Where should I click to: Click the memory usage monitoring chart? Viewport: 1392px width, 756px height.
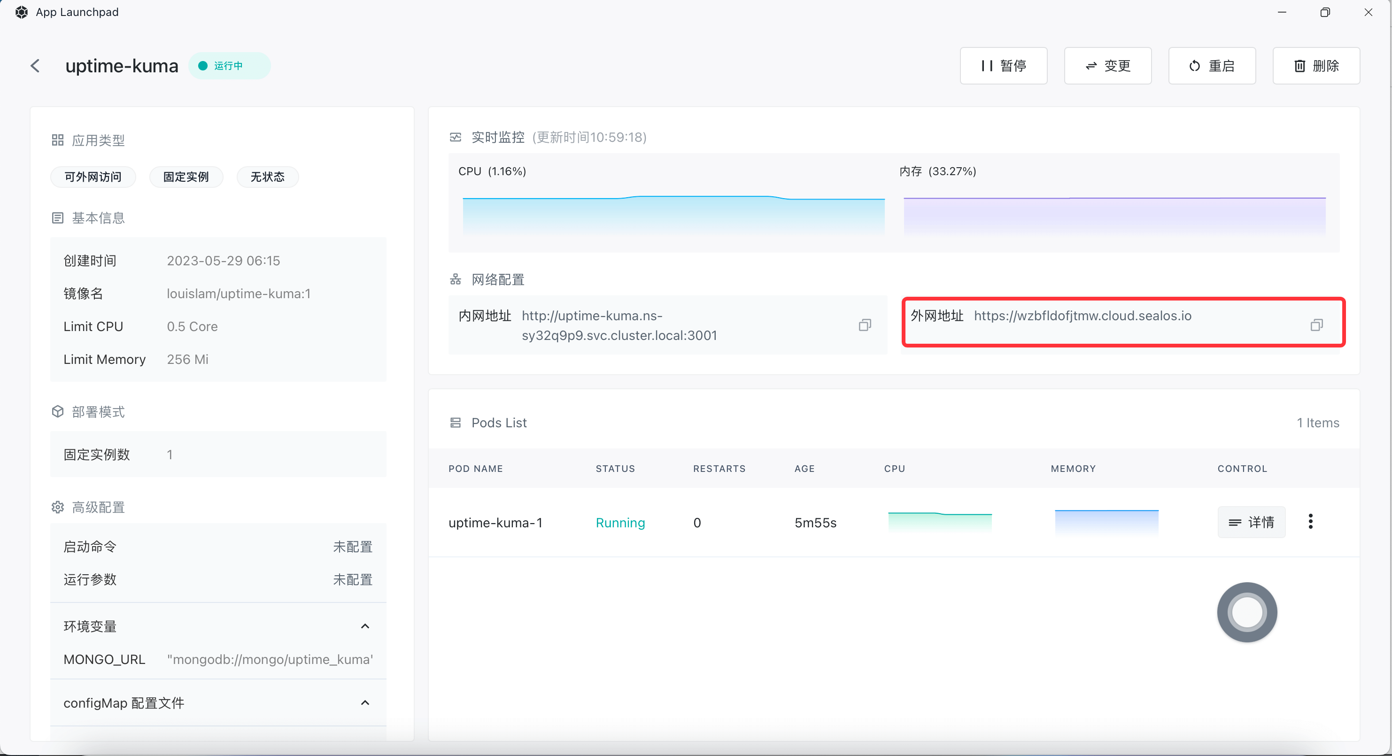(x=1114, y=215)
